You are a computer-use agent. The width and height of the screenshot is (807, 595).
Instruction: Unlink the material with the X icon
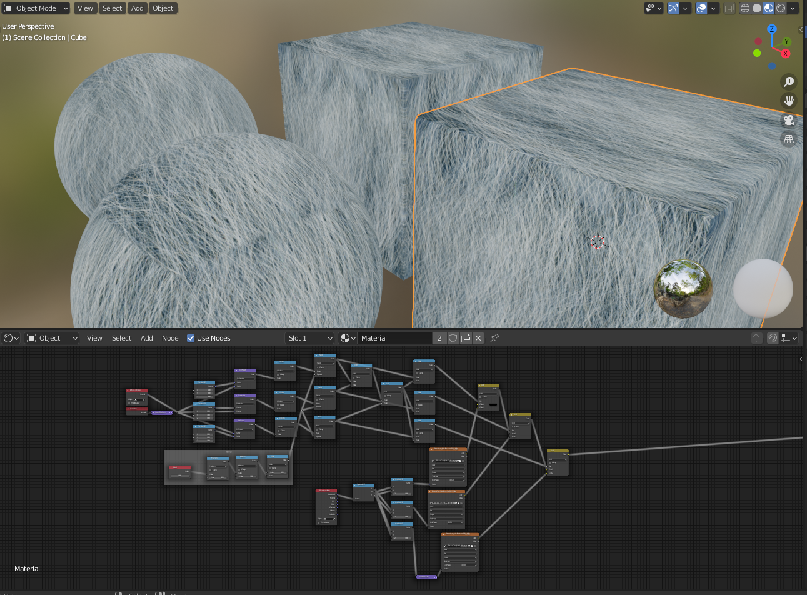click(478, 338)
